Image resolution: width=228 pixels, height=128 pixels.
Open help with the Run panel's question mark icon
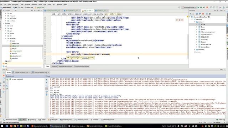(x=4, y=92)
